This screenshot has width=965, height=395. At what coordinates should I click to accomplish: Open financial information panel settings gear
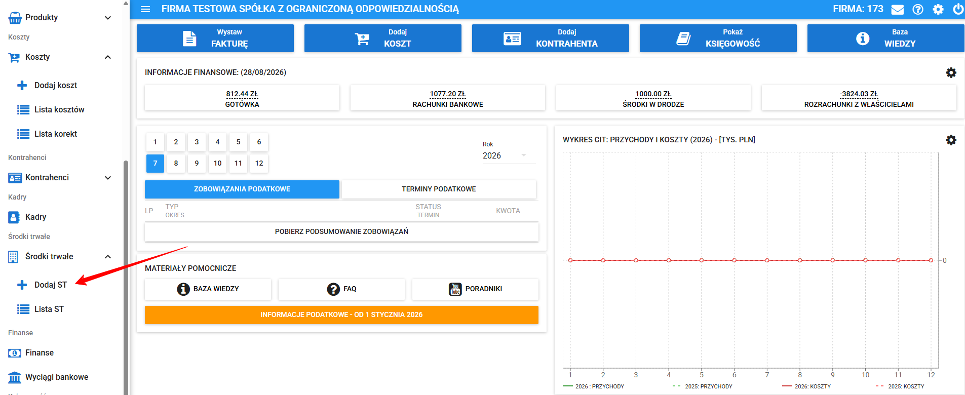(x=951, y=72)
